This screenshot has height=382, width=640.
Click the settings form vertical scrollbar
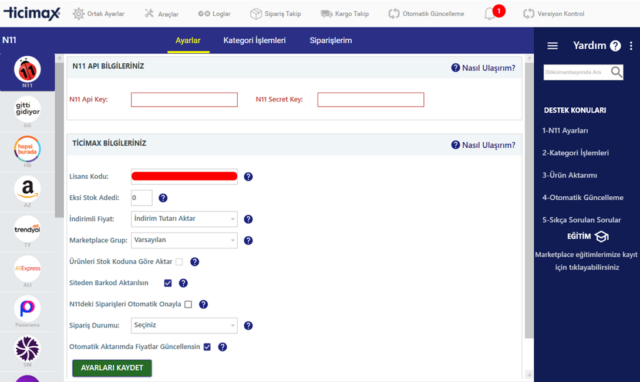(529, 200)
